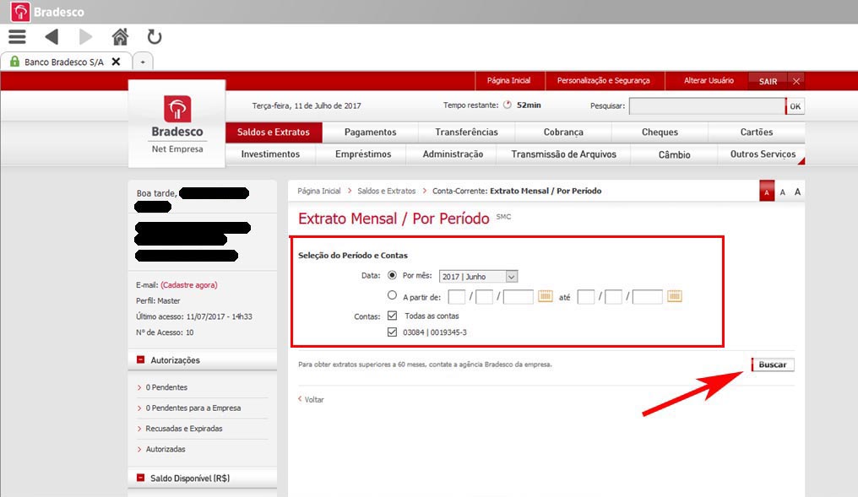Open the start date calendar picker icon
The image size is (858, 497).
click(x=546, y=296)
